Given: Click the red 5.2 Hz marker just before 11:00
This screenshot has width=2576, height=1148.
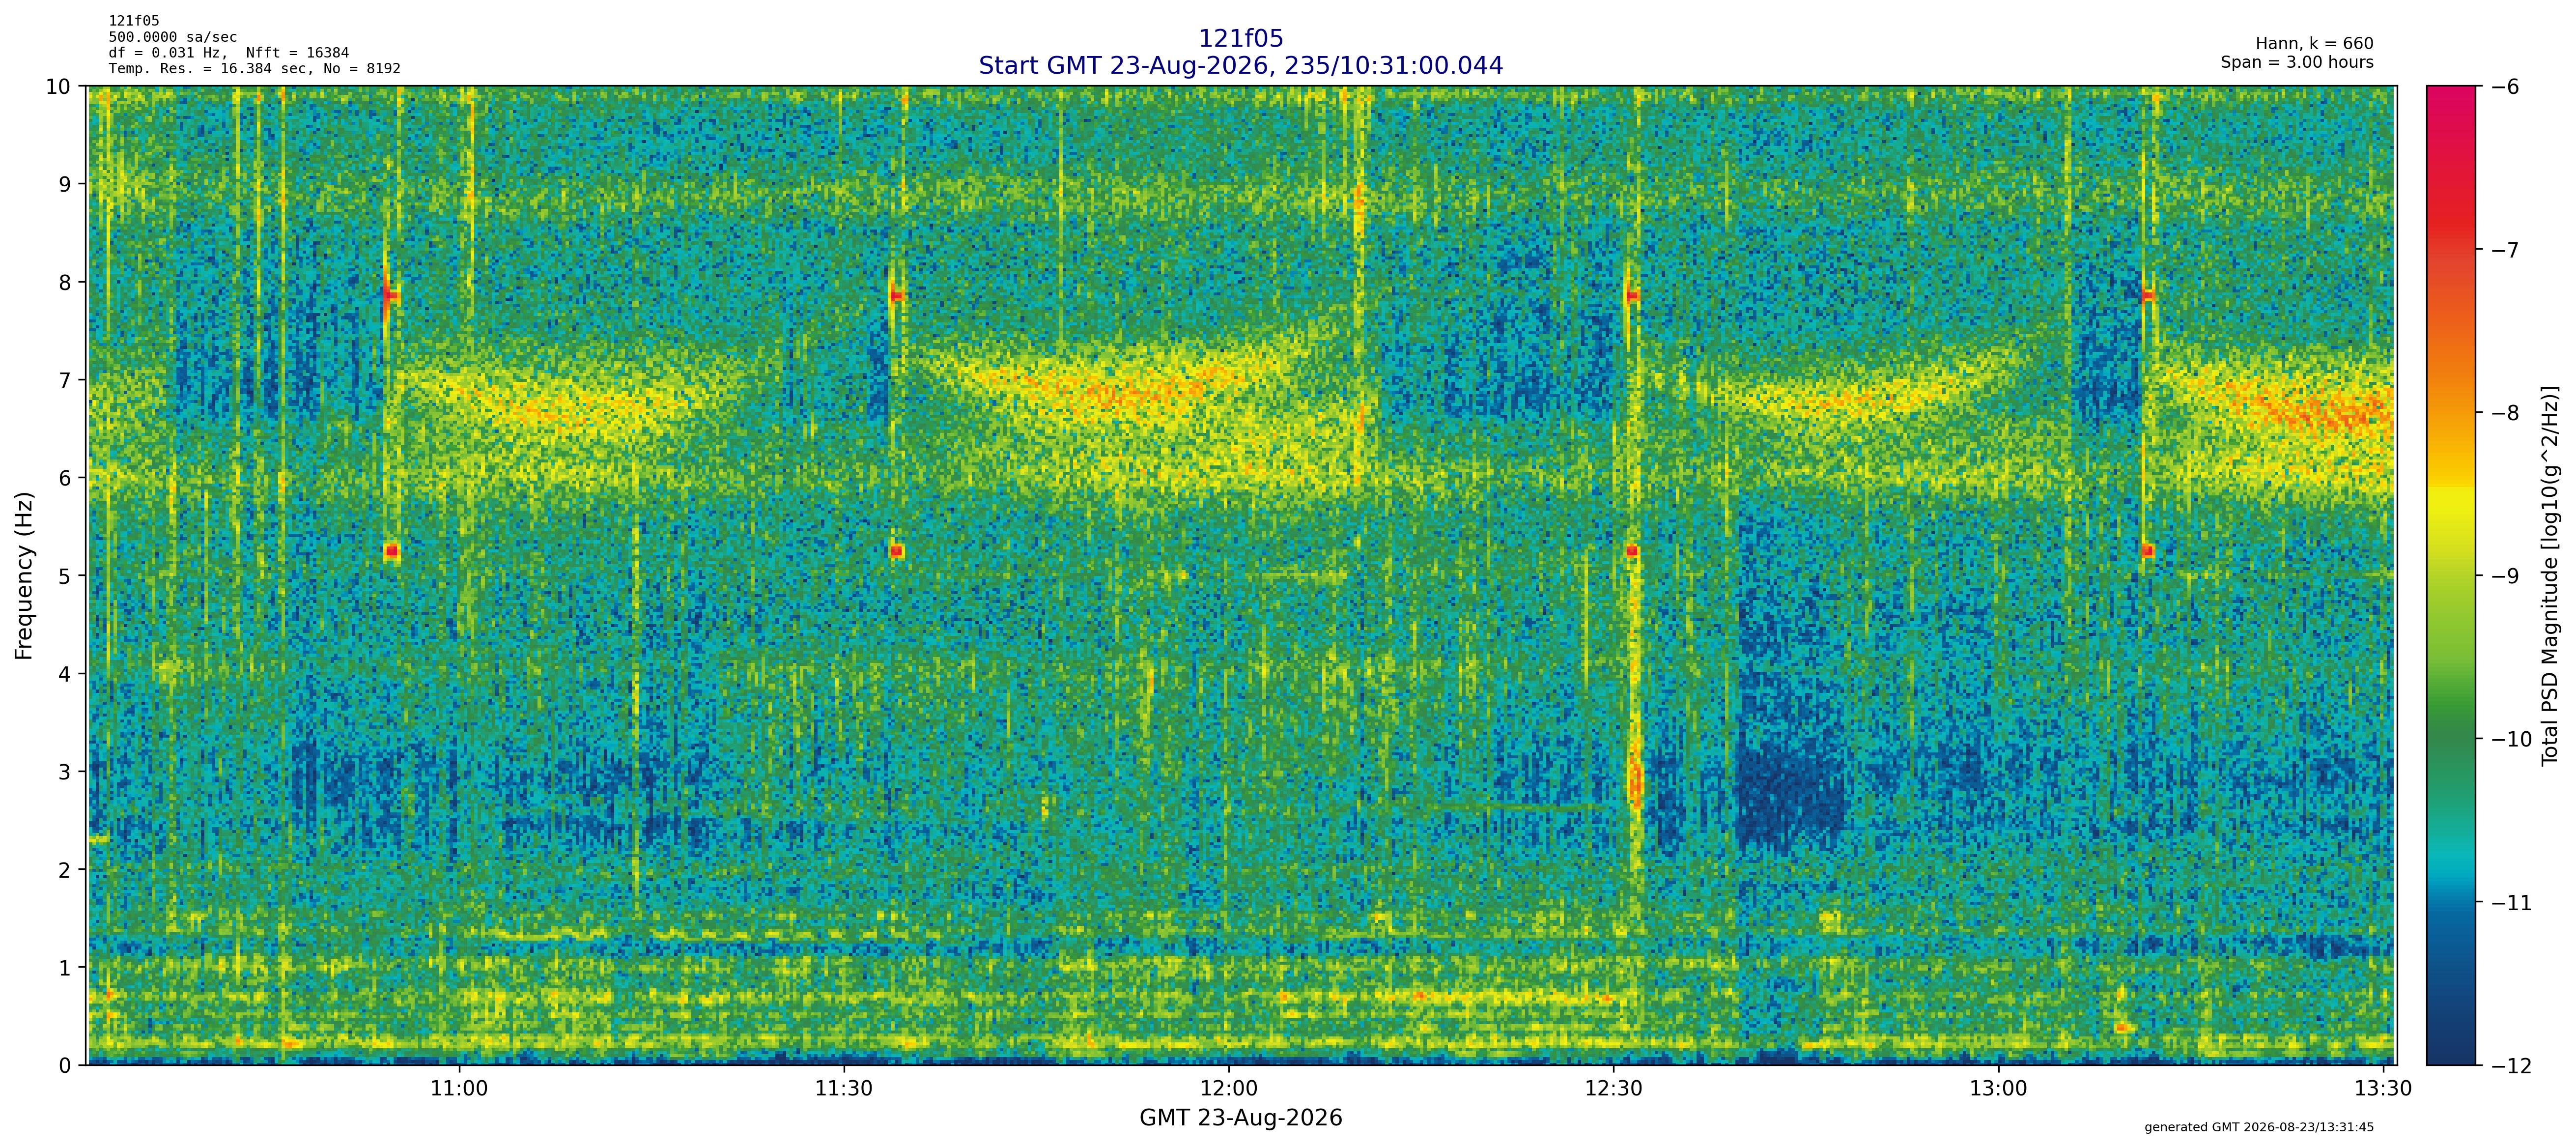Looking at the screenshot, I should click(x=392, y=551).
